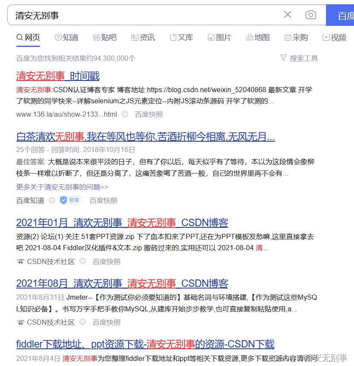This screenshot has width=354, height=366.
Task: Open CSDN技术社区 source under 2021年01月 result
Action: point(51,262)
